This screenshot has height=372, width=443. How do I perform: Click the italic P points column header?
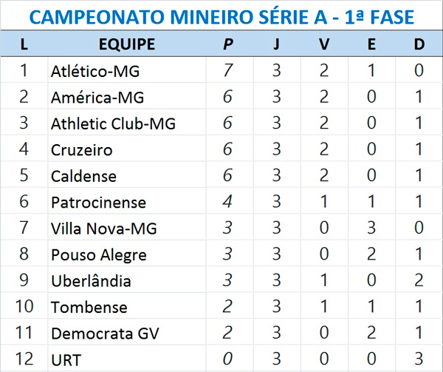227,44
